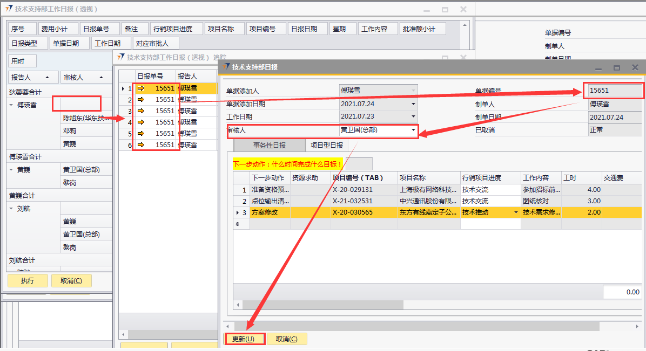Image resolution: width=646 pixels, height=351 pixels.
Task: Click the 更新(U) button
Action: click(243, 339)
